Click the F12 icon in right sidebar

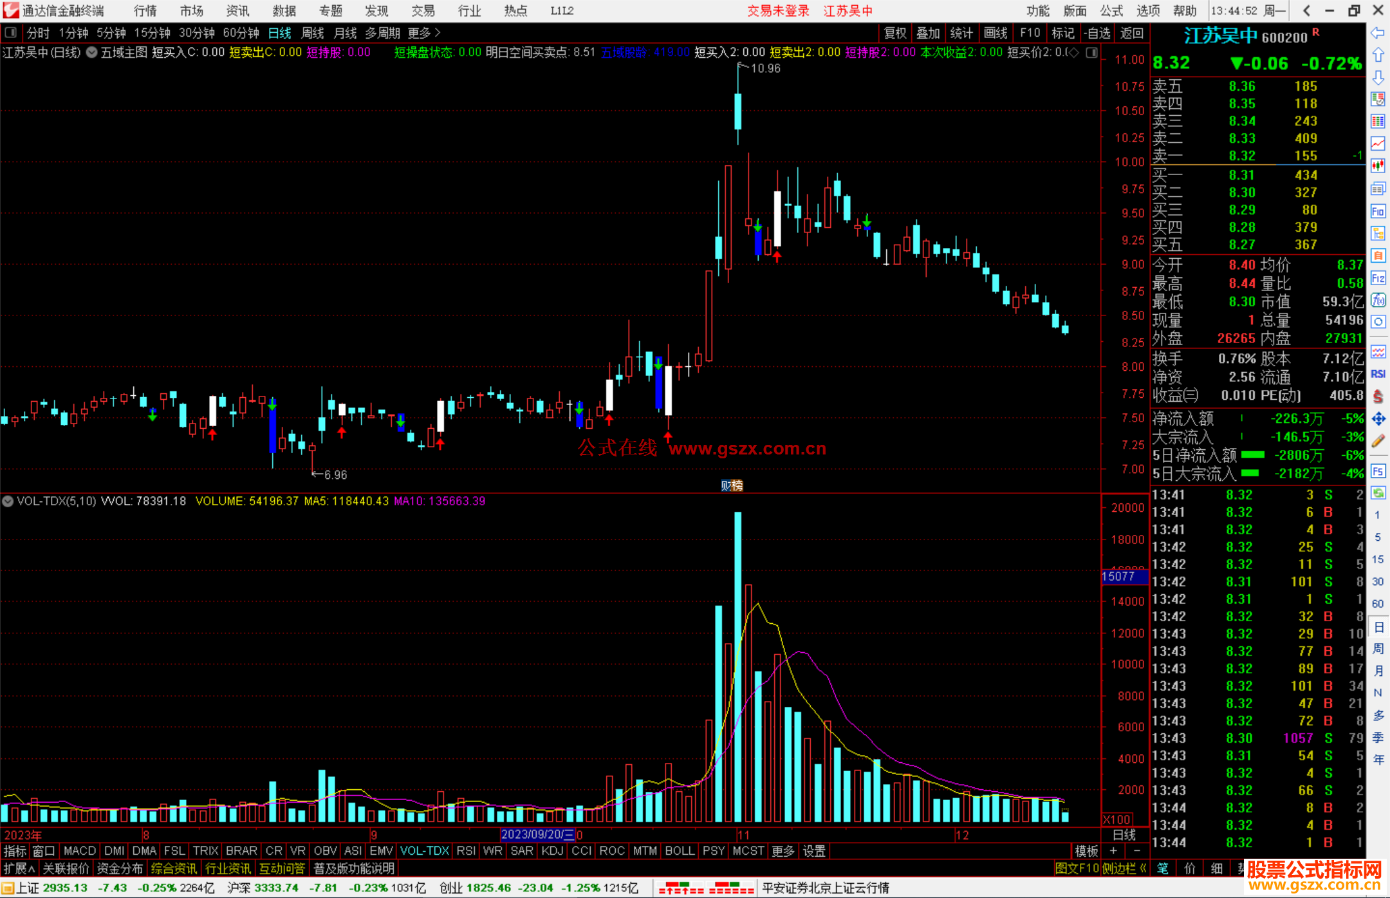tap(1378, 278)
